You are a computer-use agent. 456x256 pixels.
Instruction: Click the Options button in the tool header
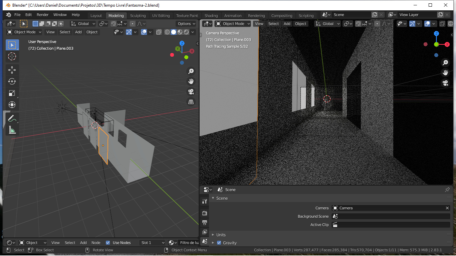pyautogui.click(x=186, y=23)
